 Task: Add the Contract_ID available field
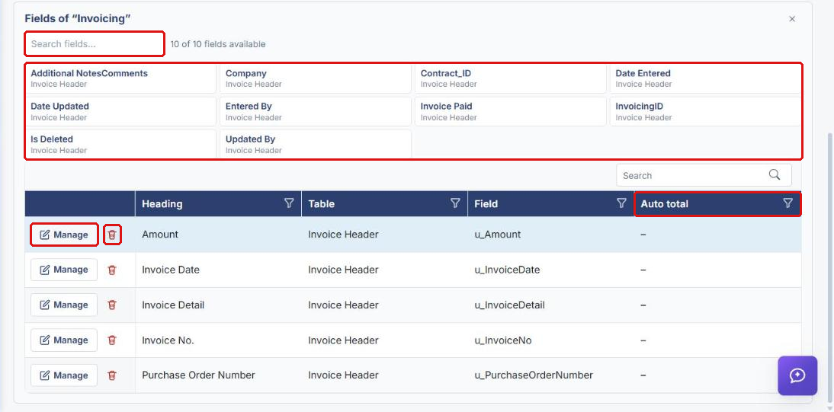[510, 78]
